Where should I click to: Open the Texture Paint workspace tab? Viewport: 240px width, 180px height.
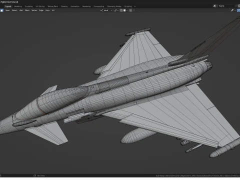point(52,6)
